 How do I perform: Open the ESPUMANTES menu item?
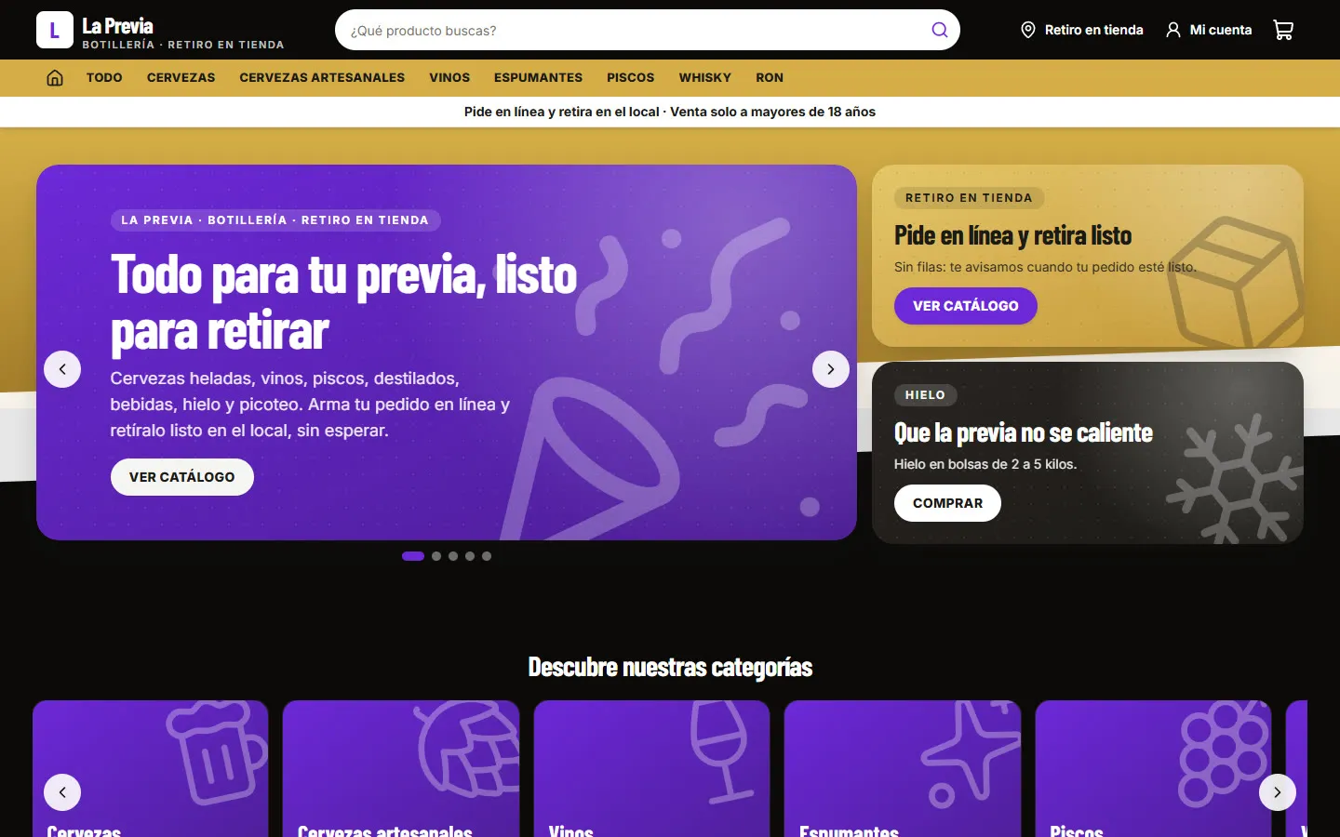click(538, 78)
